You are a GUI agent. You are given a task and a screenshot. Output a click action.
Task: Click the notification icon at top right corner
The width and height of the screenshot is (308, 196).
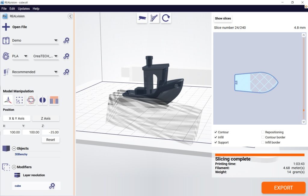tap(306, 7)
